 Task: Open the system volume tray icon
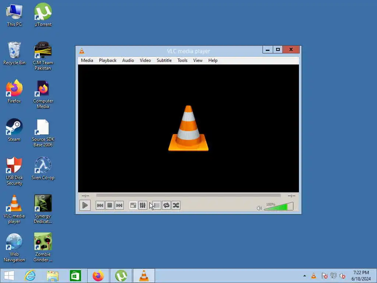point(343,276)
